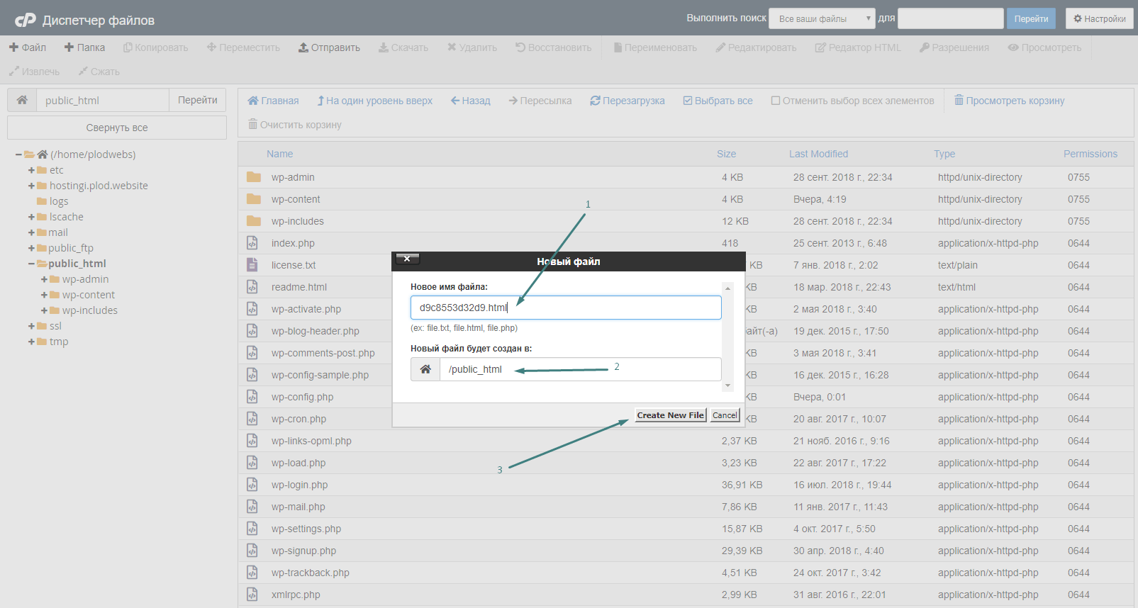Cancel the new file dialog
The height and width of the screenshot is (608, 1138).
click(x=725, y=415)
